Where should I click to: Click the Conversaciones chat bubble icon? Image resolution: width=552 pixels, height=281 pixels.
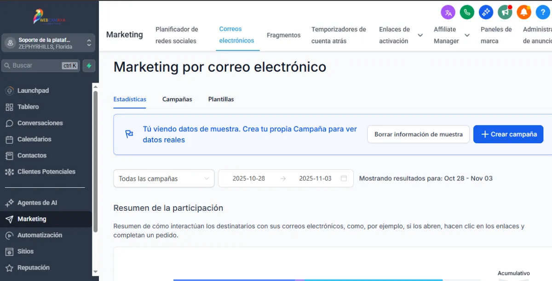coord(9,123)
